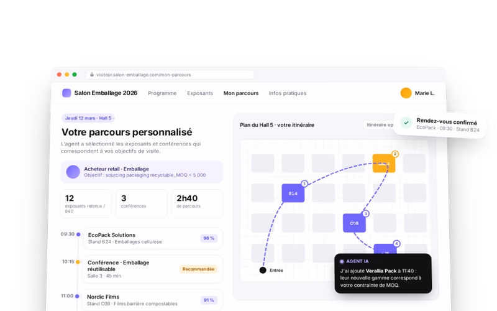
Task: Click the Rendez-vous confirmé notification
Action: [x=440, y=125]
